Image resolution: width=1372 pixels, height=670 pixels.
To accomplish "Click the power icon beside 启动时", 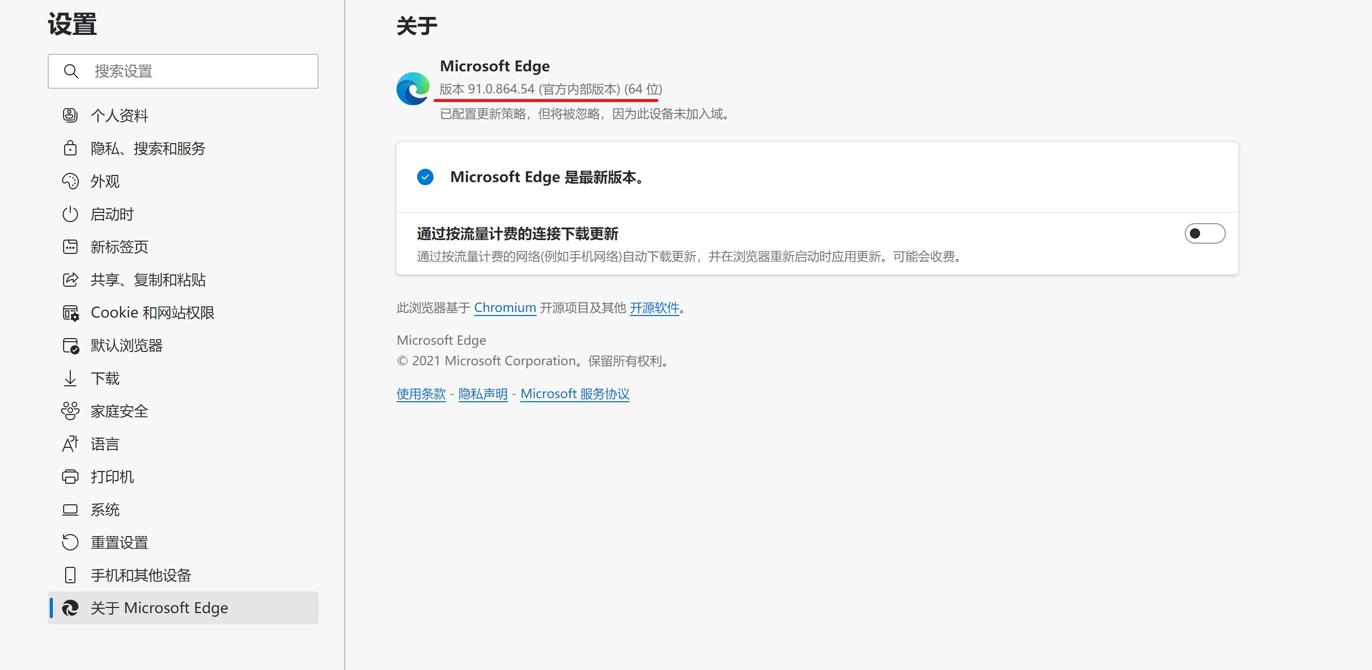I will click(70, 214).
